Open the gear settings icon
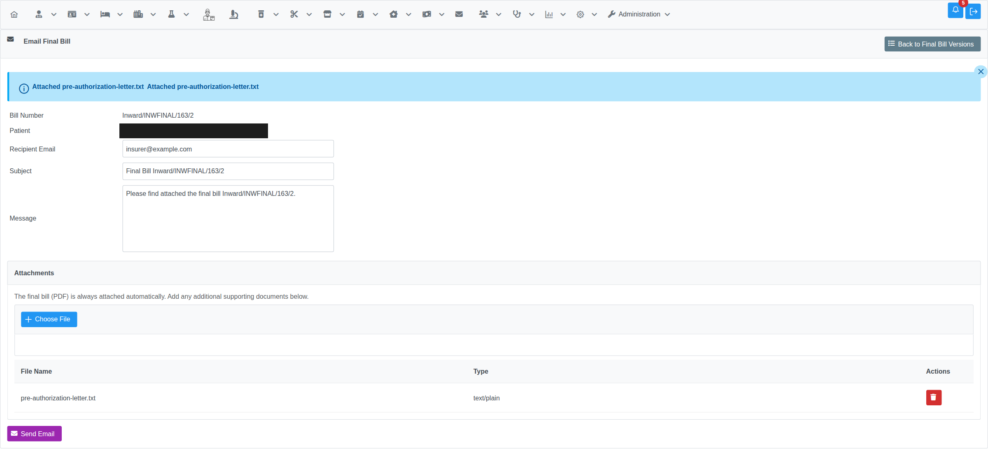The height and width of the screenshot is (465, 988). [x=580, y=14]
